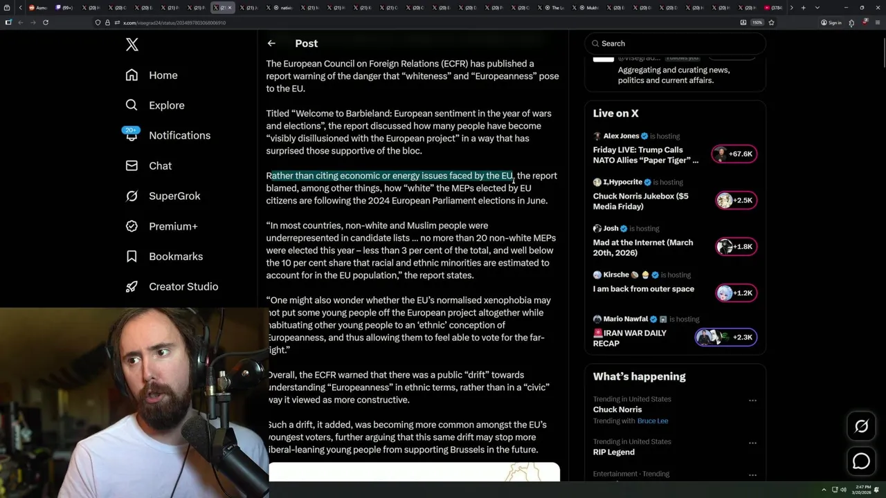Screen dimensions: 886x498
Task: Open SuperGrok via its icon
Action: [132, 196]
